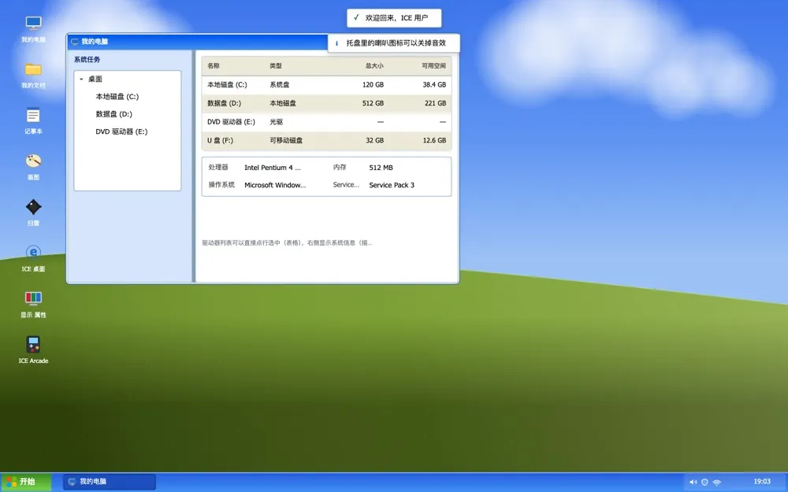Click the 32 GB size cell
Image resolution: width=788 pixels, height=492 pixels.
point(375,141)
